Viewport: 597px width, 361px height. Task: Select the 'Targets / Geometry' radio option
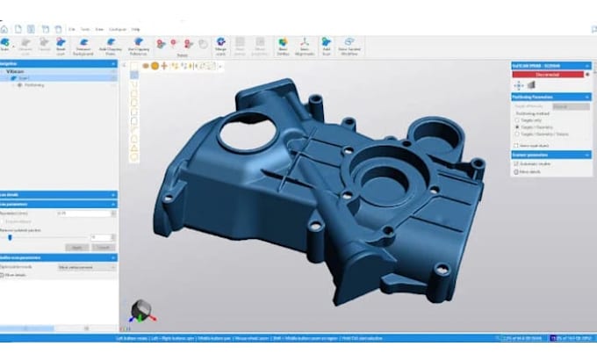(x=517, y=127)
